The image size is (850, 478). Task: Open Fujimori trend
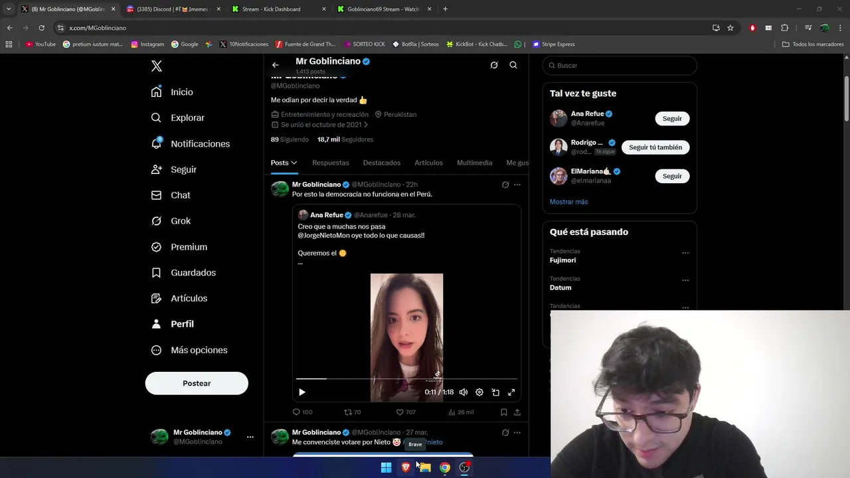tap(562, 260)
